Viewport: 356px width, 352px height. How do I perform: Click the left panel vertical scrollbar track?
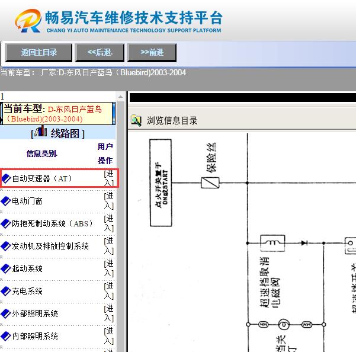click(x=120, y=226)
